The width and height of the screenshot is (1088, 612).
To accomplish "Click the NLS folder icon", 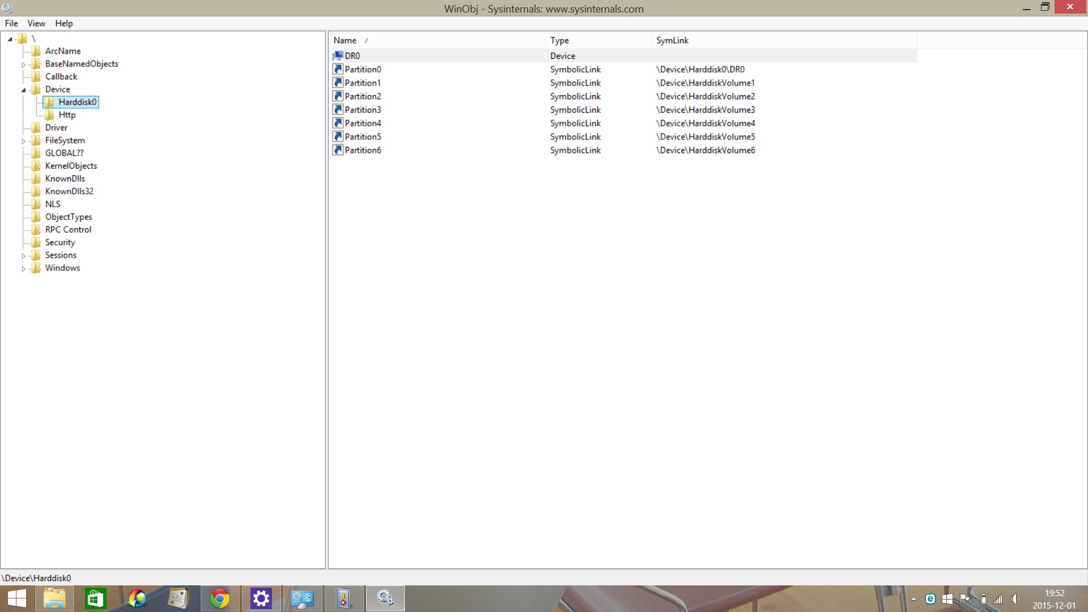I will pyautogui.click(x=36, y=204).
